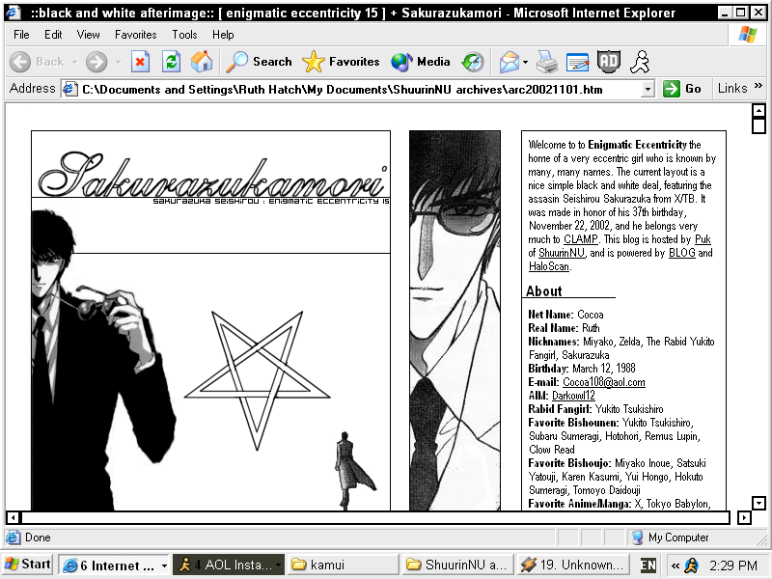Switch to the 19. Unknown taskbar button
Image resolution: width=772 pixels, height=579 pixels.
point(573,565)
